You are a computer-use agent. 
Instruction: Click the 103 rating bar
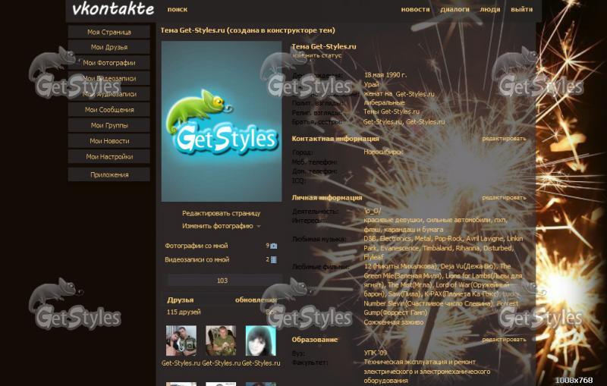(222, 281)
